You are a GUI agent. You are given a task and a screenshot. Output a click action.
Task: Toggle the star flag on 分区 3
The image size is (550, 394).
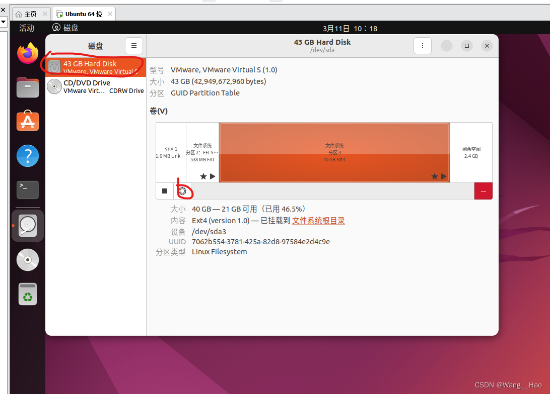(x=434, y=176)
